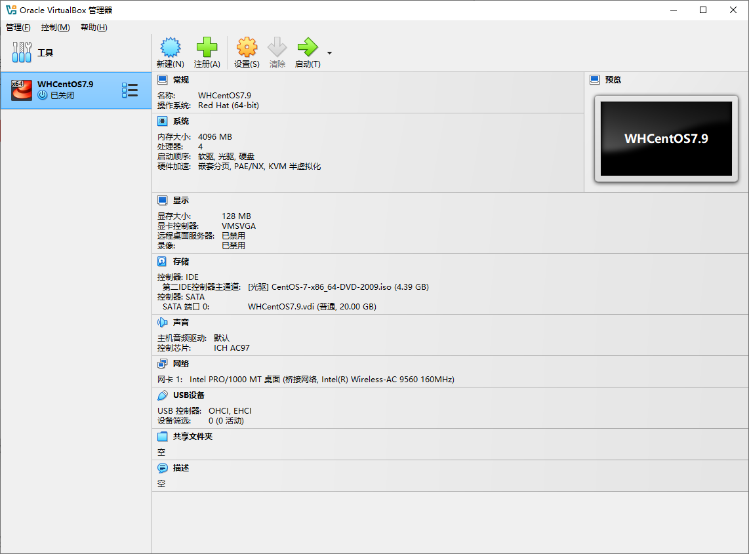The width and height of the screenshot is (749, 554).
Task: Click the 网络 network icon
Action: point(163,364)
